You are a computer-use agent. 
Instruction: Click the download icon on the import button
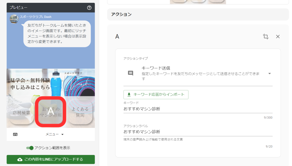pyautogui.click(x=126, y=94)
